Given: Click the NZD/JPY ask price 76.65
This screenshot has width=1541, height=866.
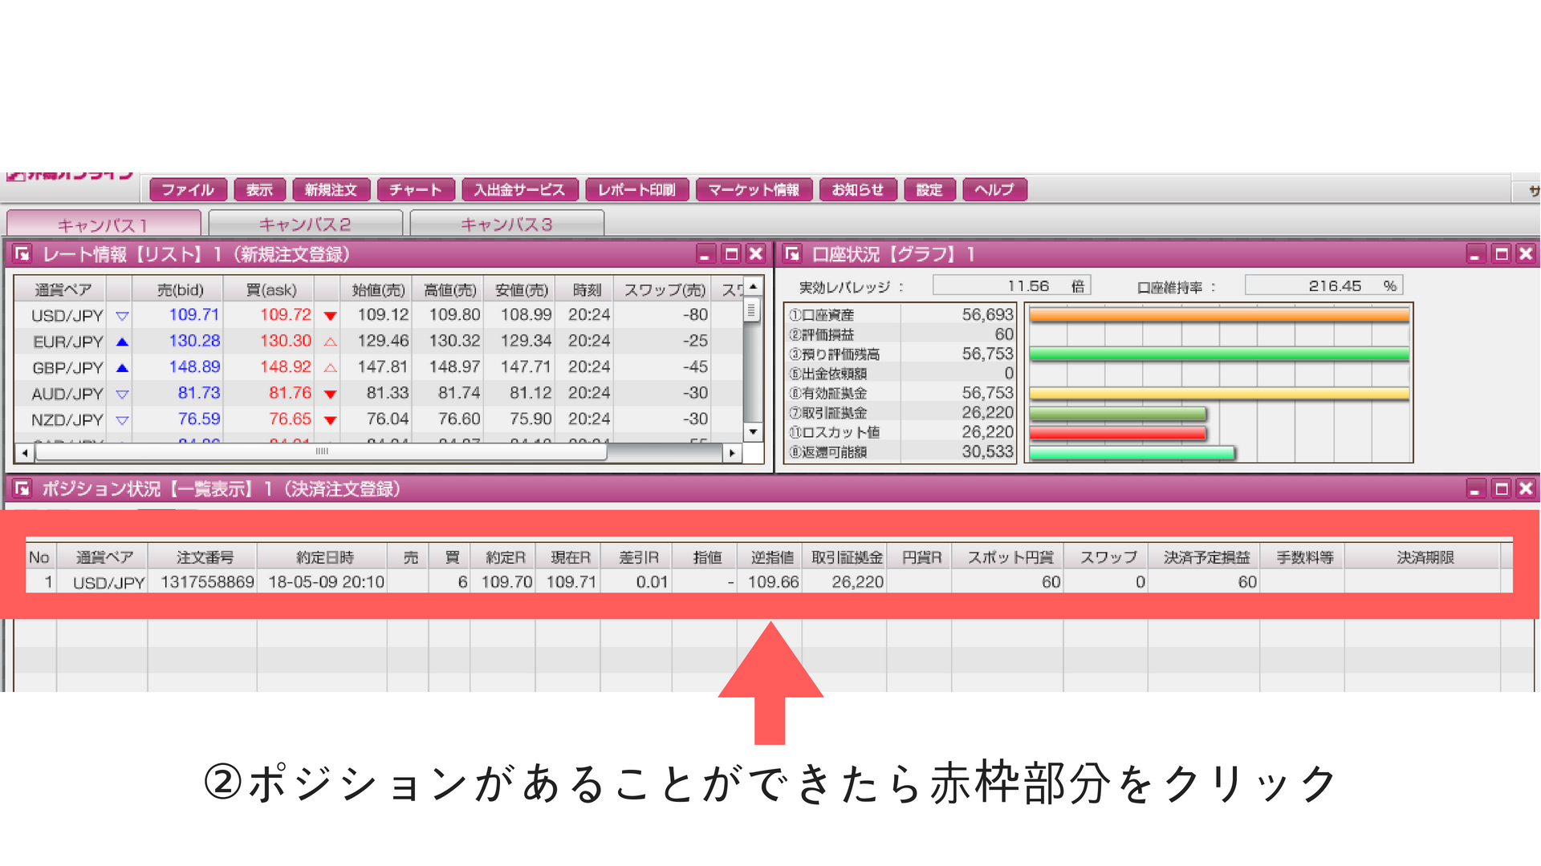Looking at the screenshot, I should click(x=290, y=419).
